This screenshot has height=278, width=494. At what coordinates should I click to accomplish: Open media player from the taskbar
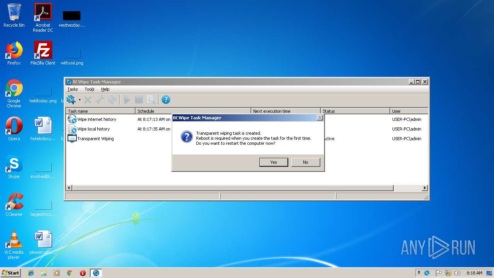click(57, 273)
